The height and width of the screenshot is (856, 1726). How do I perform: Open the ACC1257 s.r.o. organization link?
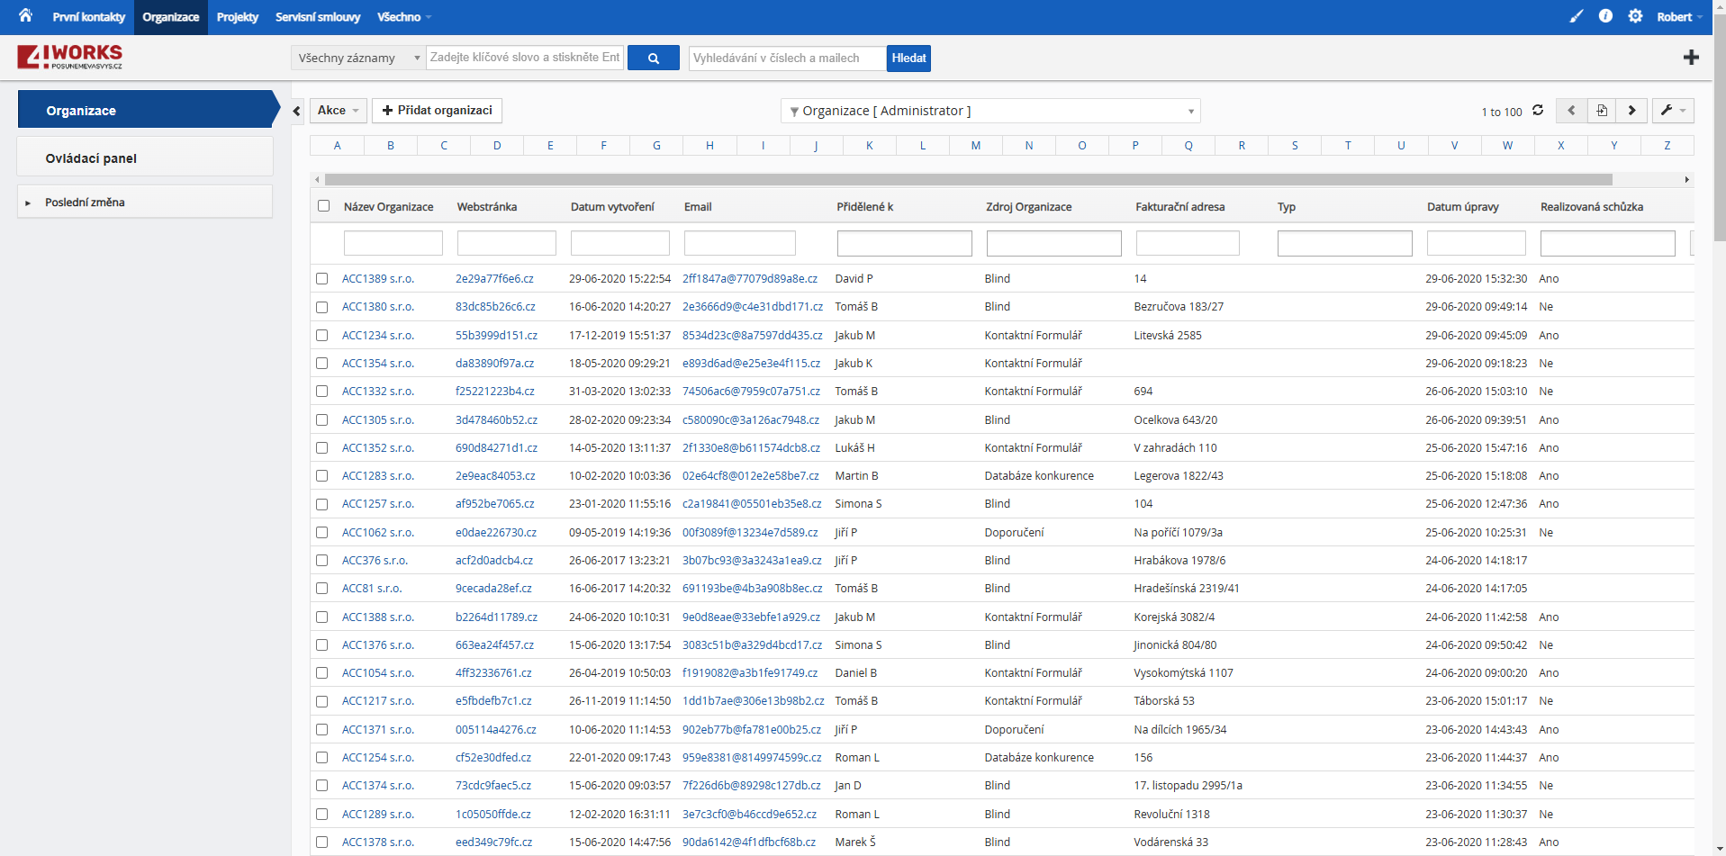click(x=378, y=504)
